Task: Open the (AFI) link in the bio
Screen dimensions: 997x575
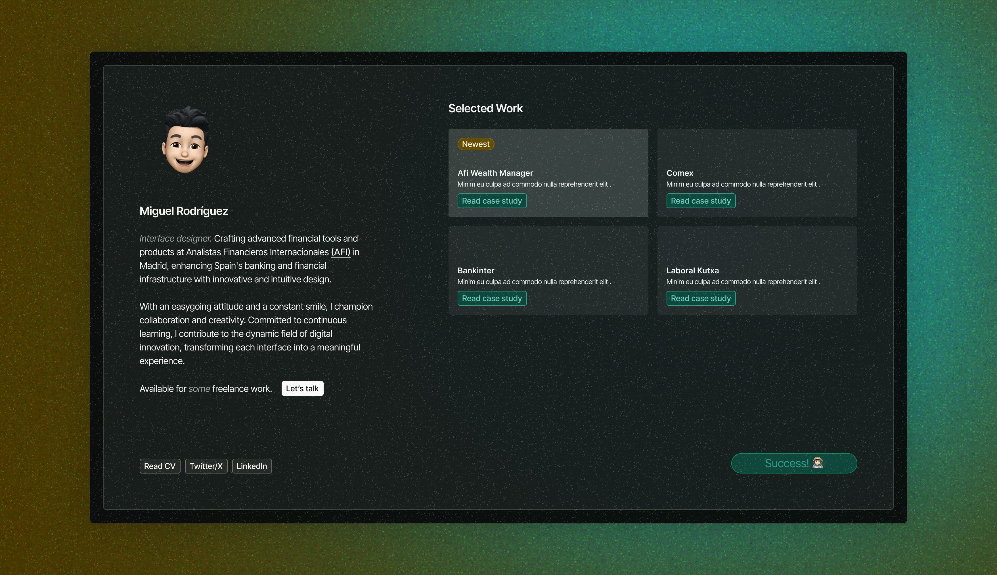Action: coord(340,251)
